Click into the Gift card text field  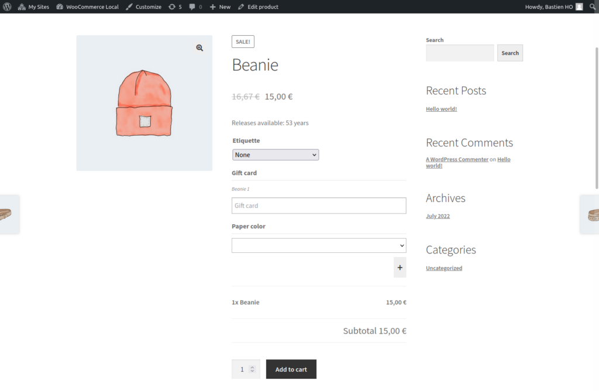point(318,205)
